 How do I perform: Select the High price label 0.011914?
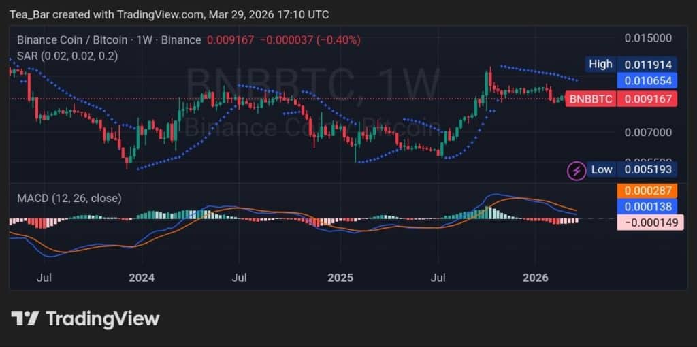[648, 65]
